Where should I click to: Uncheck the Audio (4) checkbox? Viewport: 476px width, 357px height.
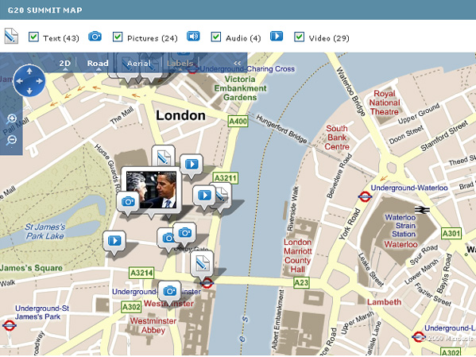(216, 37)
